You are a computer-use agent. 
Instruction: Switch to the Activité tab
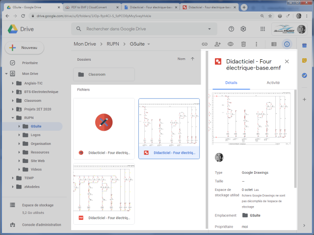tap(273, 83)
